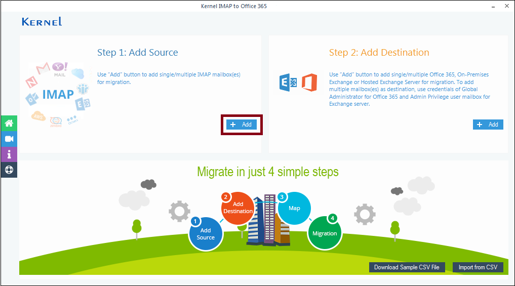Click the 'Kernel IMAP to Office 365' title
This screenshot has width=515, height=286.
(x=234, y=6)
